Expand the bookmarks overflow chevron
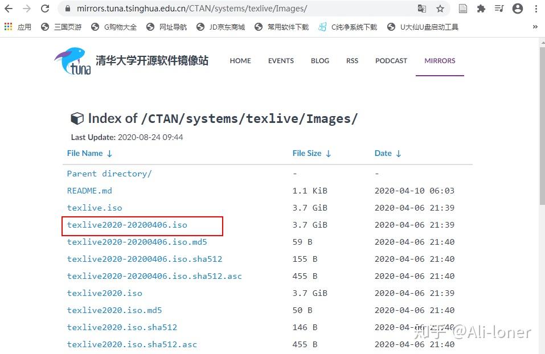The width and height of the screenshot is (545, 354). [534, 26]
